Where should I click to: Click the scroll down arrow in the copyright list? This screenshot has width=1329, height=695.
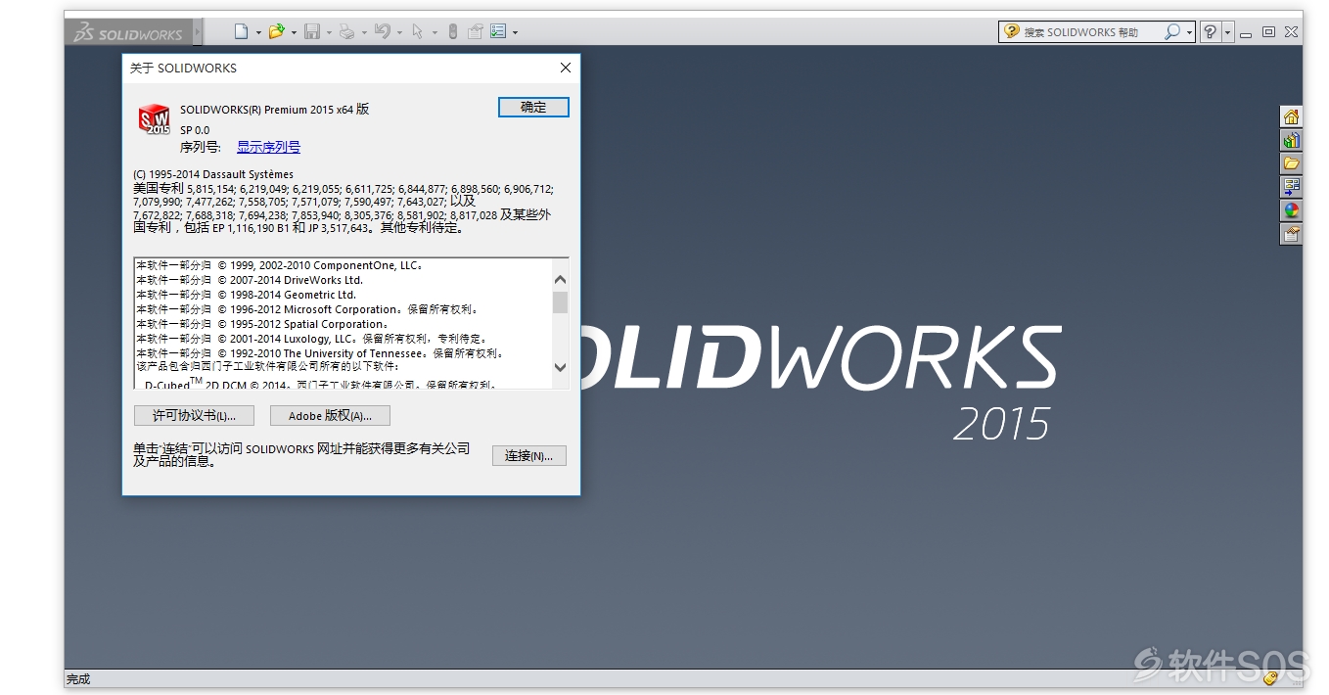pos(560,367)
